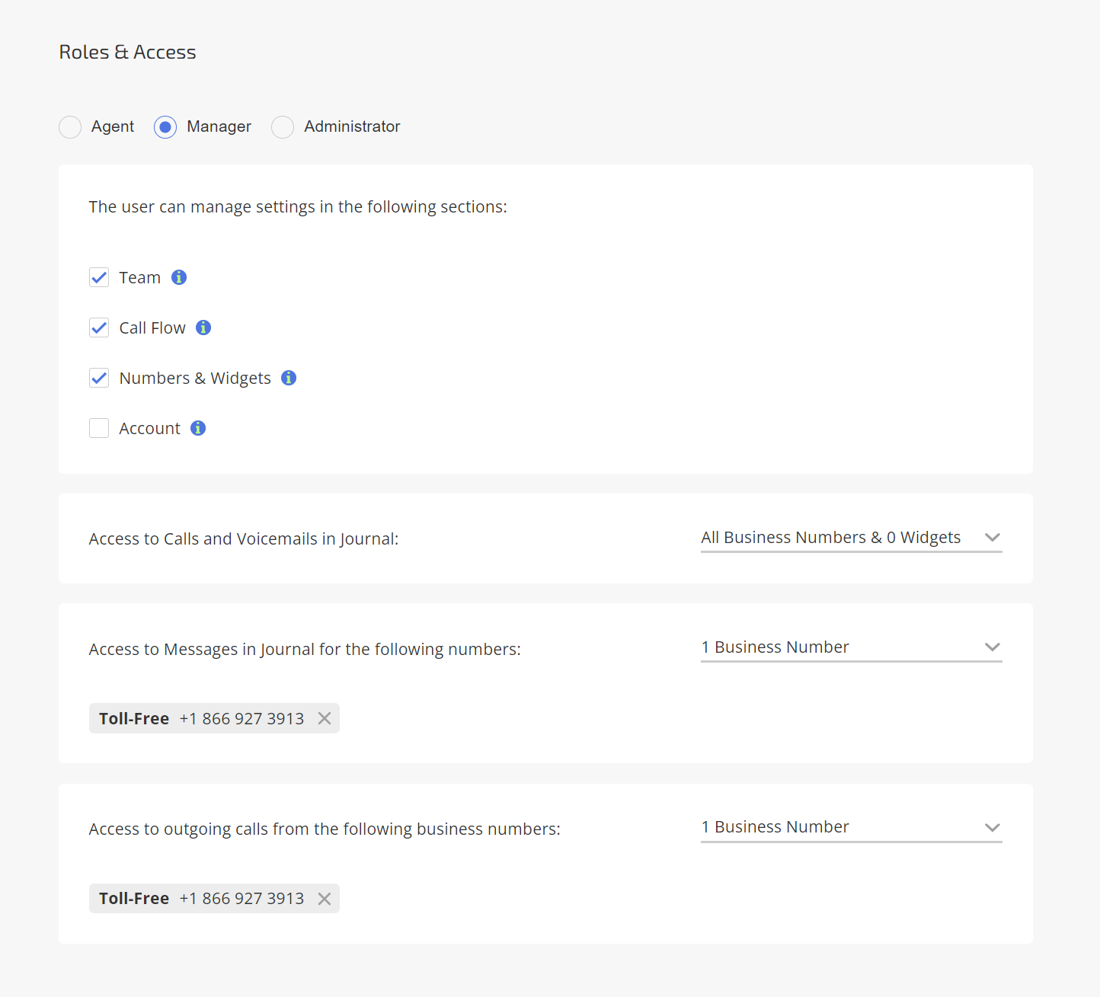
Task: Remove Toll-Free number from outgoing calls access
Action: (325, 899)
